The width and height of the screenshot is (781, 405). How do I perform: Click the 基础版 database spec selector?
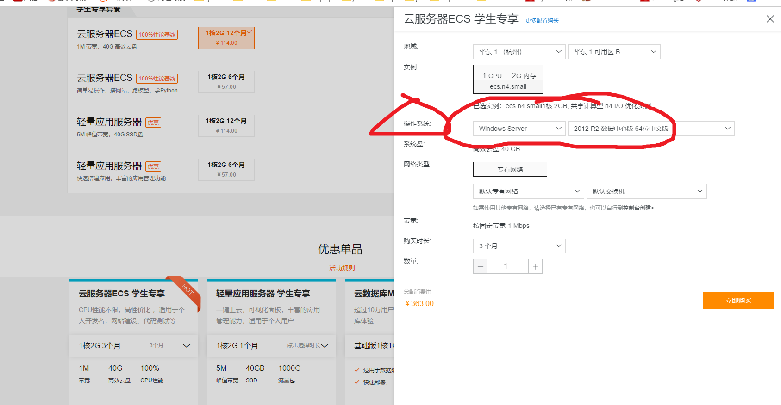(x=370, y=346)
